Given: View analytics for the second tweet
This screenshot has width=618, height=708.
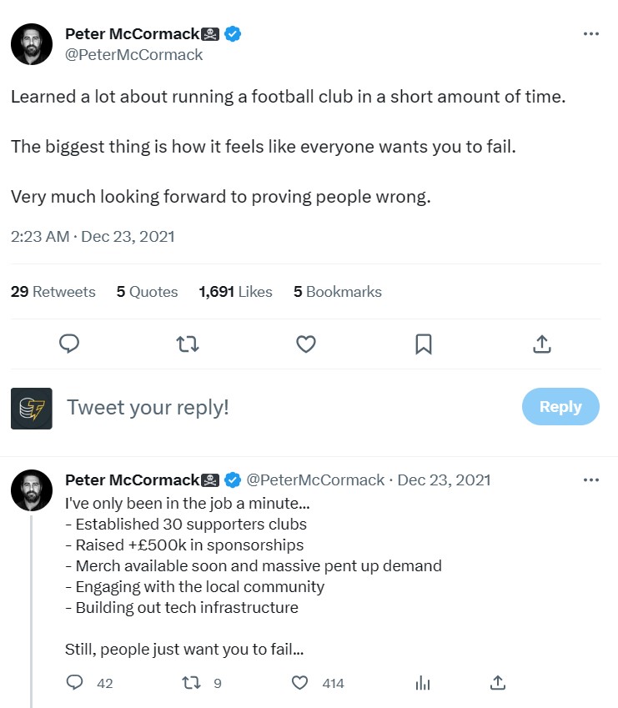Looking at the screenshot, I should tap(422, 683).
